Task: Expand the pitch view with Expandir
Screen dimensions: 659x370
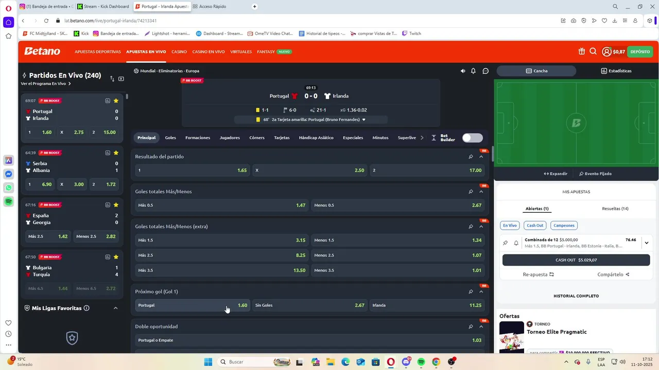Action: [556, 174]
